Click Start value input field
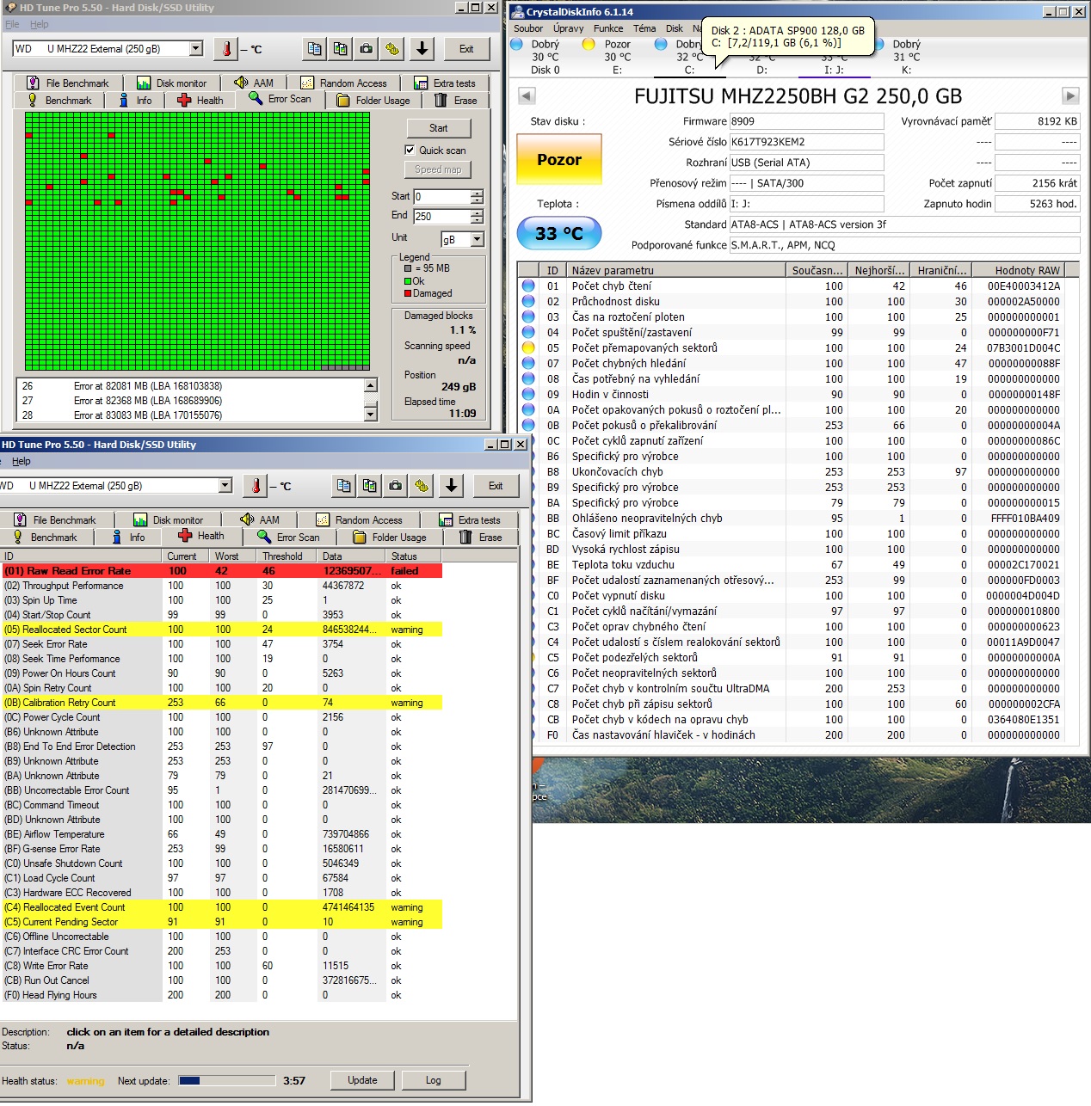The height and width of the screenshot is (1106, 1091). 441,197
